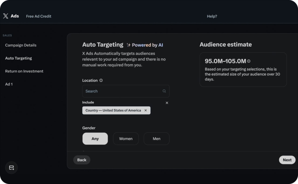Click the Auto Targeting page heading
Screen dimensions: 298x184
[x=103, y=45]
